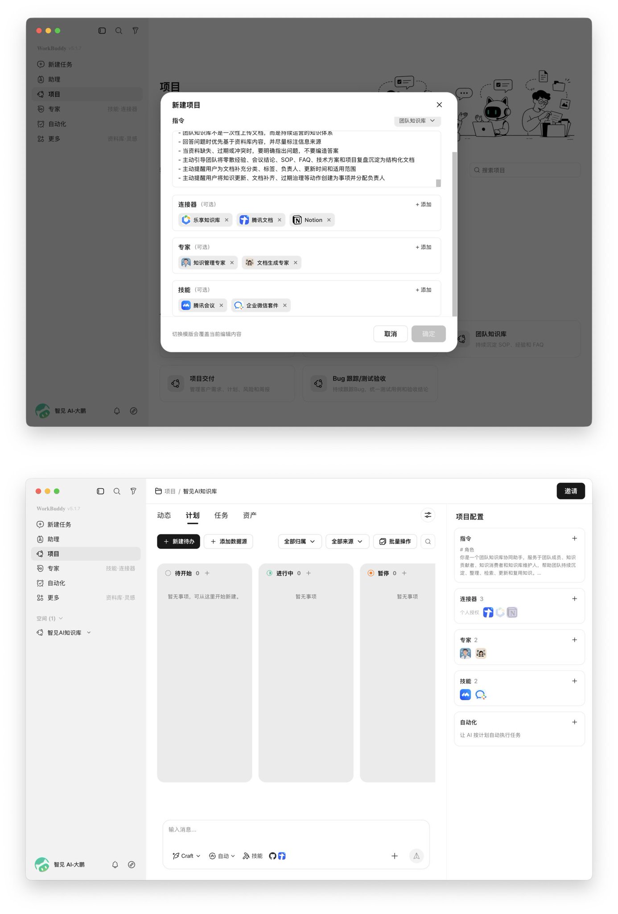Click the GitHub icon in message box

pos(272,856)
